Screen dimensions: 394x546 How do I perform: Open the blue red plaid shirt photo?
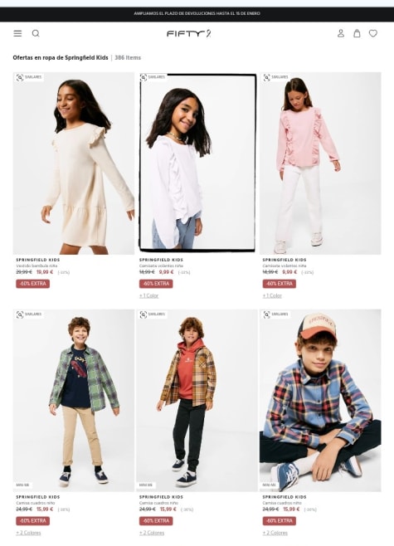pos(320,401)
